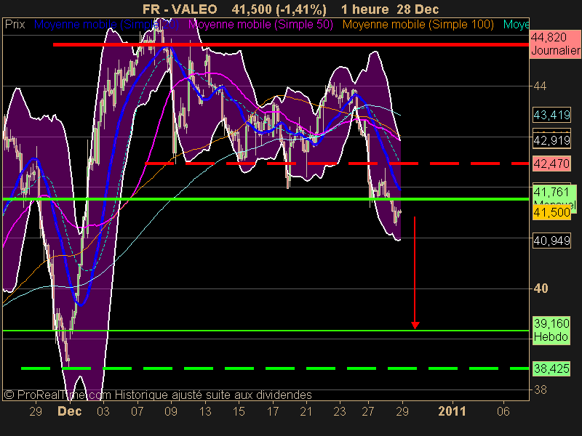Select the Prix legend label

pos(15,25)
